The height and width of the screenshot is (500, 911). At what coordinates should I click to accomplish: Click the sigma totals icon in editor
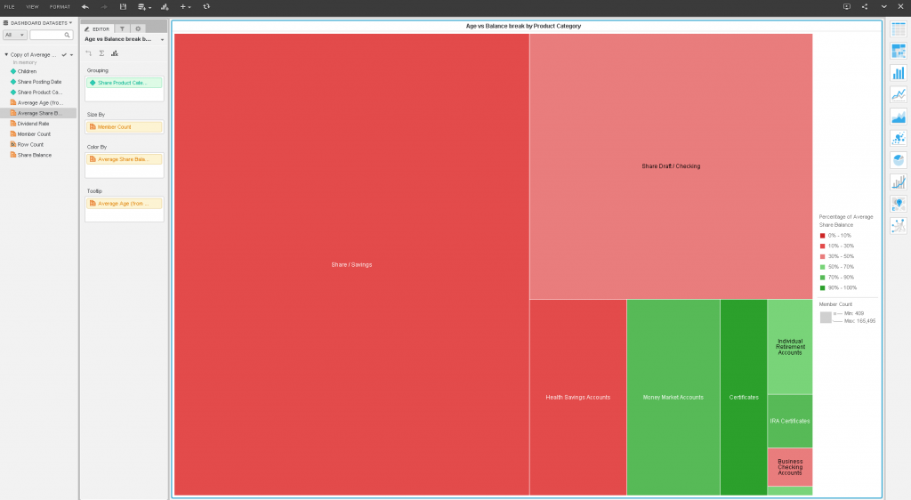point(101,53)
